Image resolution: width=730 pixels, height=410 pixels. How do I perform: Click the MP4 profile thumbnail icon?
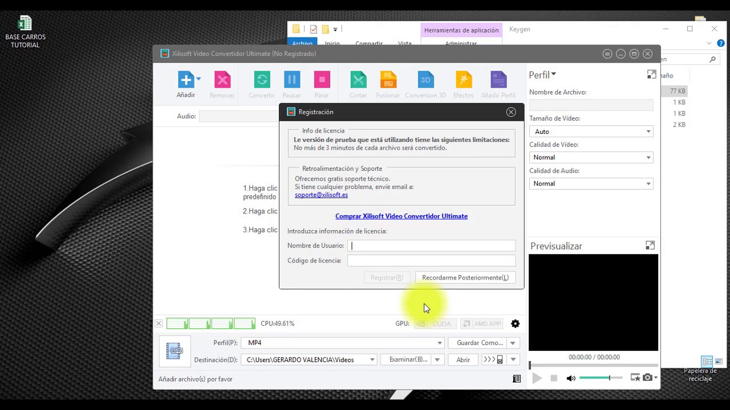pyautogui.click(x=175, y=351)
